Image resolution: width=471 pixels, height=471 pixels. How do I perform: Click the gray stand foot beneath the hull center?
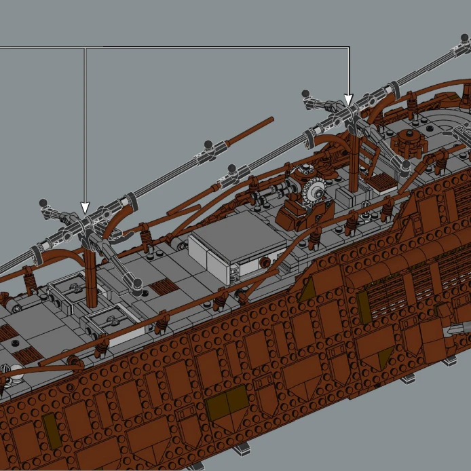pyautogui.click(x=244, y=449)
